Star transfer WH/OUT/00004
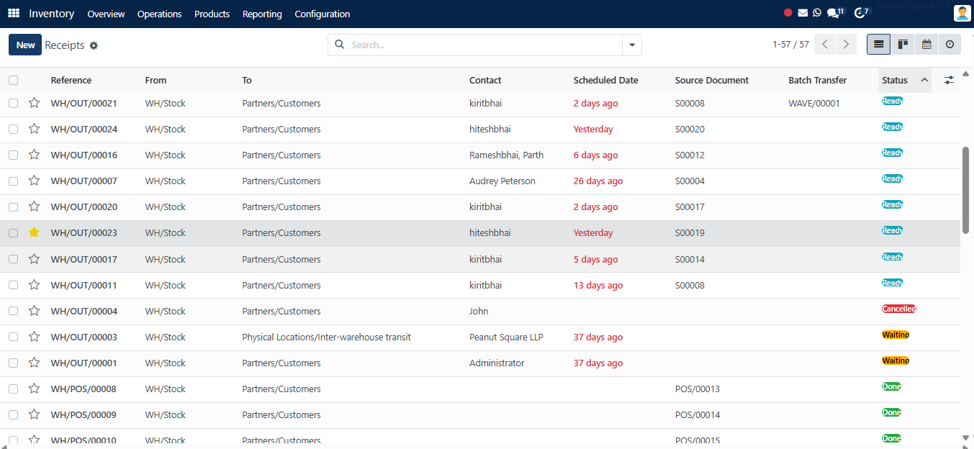Image resolution: width=974 pixels, height=449 pixels. pyautogui.click(x=34, y=311)
